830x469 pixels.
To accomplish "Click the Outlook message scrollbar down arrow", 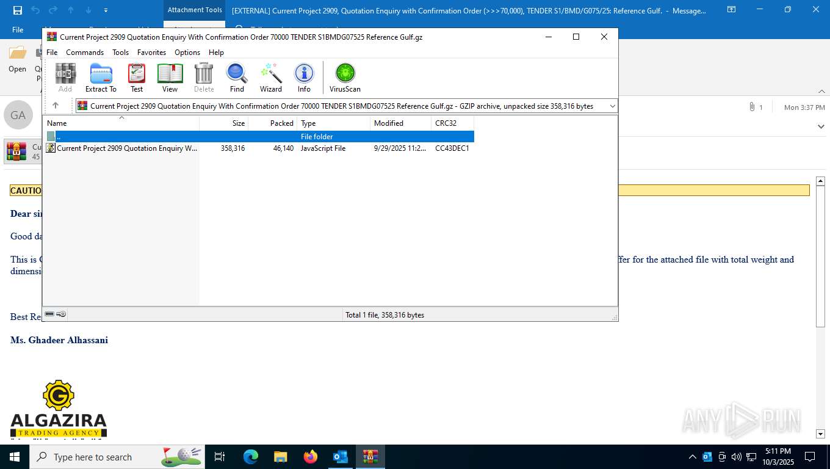I will click(x=821, y=434).
